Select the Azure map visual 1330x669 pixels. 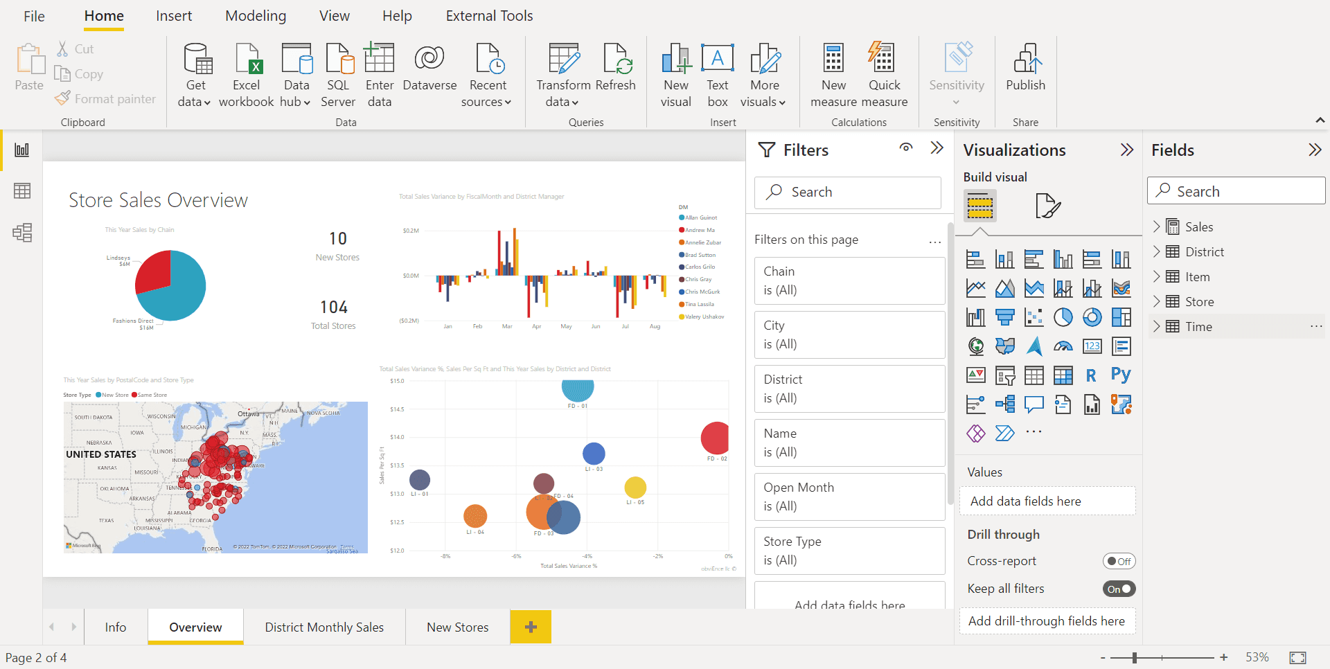pos(1034,346)
